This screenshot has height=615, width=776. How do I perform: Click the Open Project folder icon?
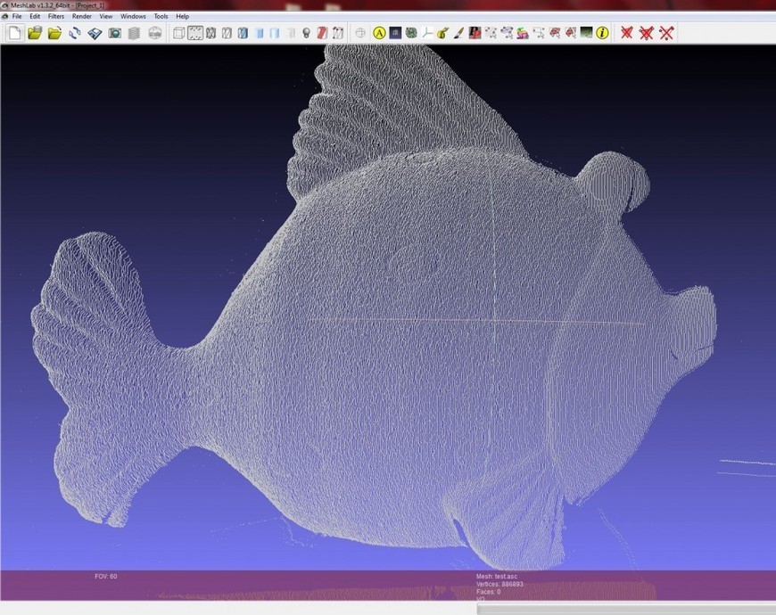(x=35, y=33)
